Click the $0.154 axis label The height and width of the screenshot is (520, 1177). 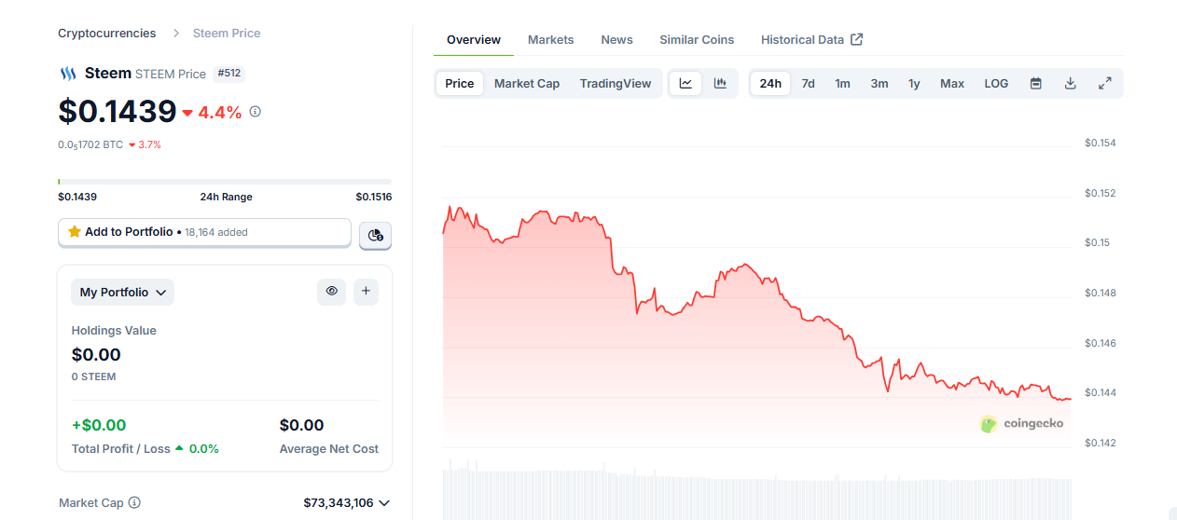point(1101,143)
